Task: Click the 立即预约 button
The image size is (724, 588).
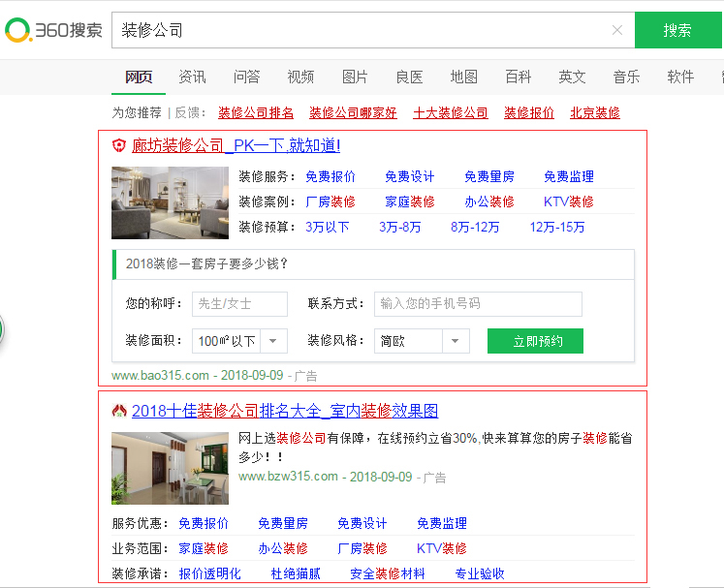Action: coord(536,341)
